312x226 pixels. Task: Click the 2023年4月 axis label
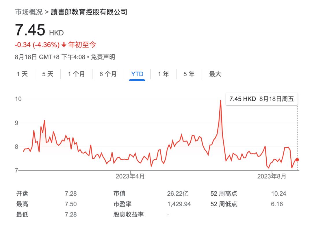click(x=130, y=176)
